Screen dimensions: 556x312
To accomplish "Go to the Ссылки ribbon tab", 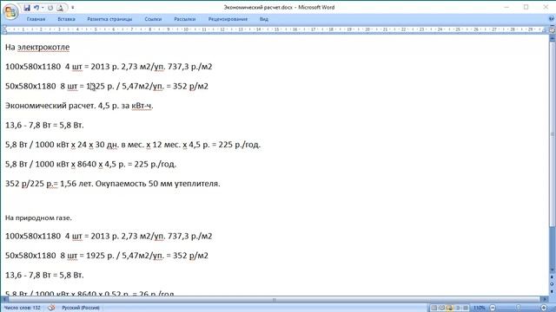I will tap(153, 19).
